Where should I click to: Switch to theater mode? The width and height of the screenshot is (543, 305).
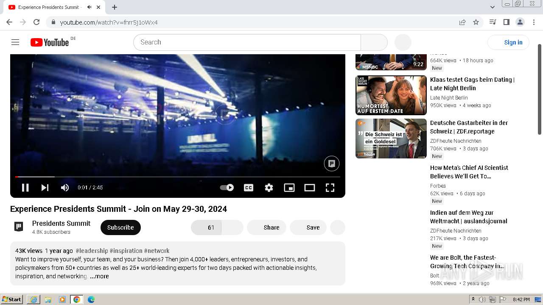click(310, 188)
